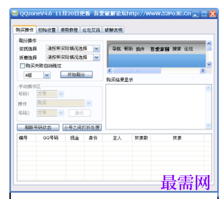Sort by the 奴隶数 column header
The width and height of the screenshot is (220, 199).
tap(141, 138)
